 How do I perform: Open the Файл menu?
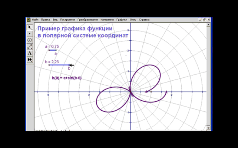click(35, 20)
